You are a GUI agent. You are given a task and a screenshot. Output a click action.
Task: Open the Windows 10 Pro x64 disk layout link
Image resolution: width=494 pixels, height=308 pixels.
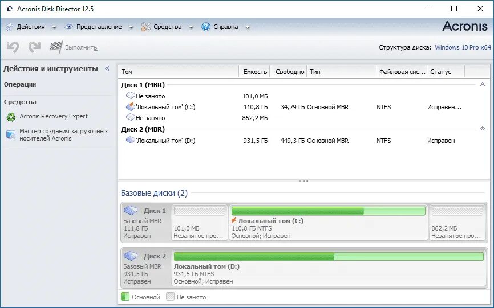point(463,47)
